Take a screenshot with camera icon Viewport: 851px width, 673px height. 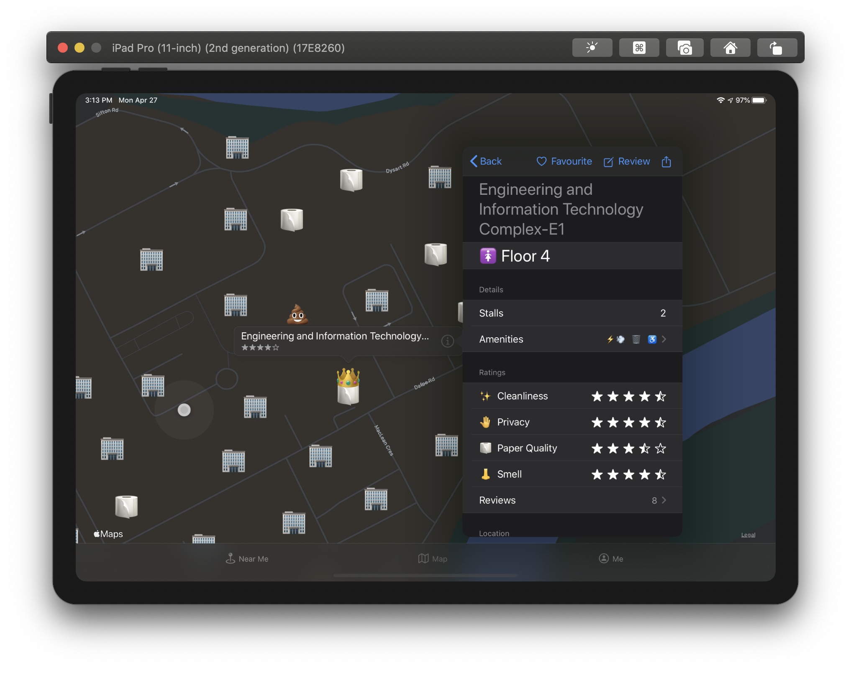(x=684, y=48)
